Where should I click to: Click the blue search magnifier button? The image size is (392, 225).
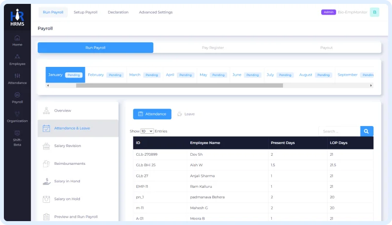pos(367,131)
